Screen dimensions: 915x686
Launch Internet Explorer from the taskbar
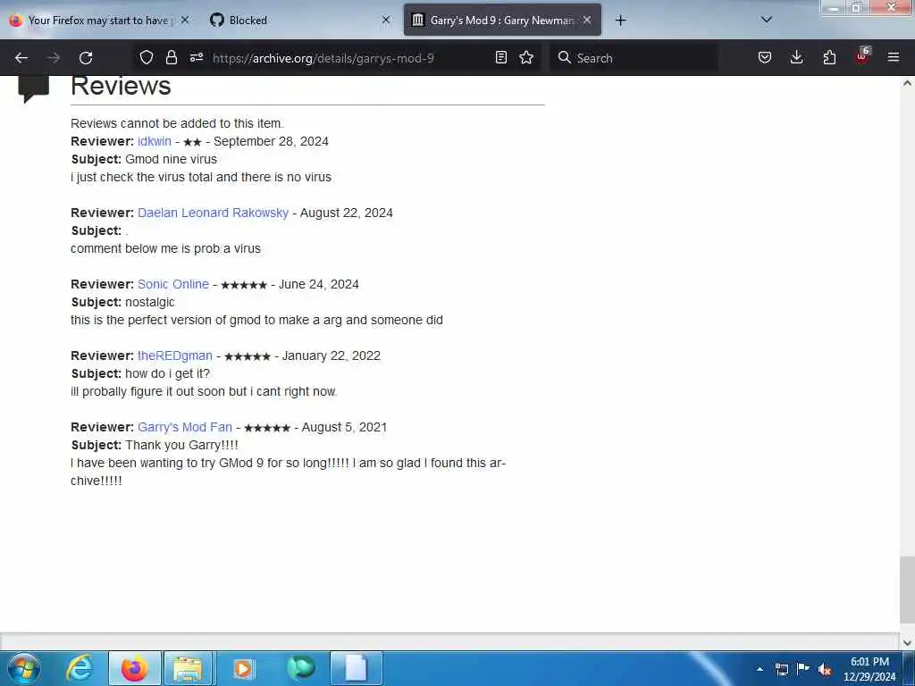80,668
